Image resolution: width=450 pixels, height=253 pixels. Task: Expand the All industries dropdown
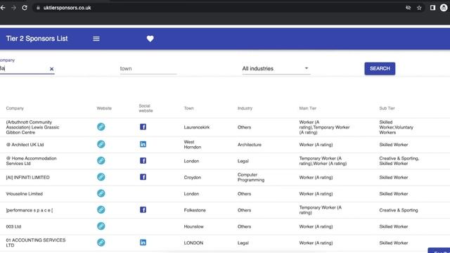276,69
